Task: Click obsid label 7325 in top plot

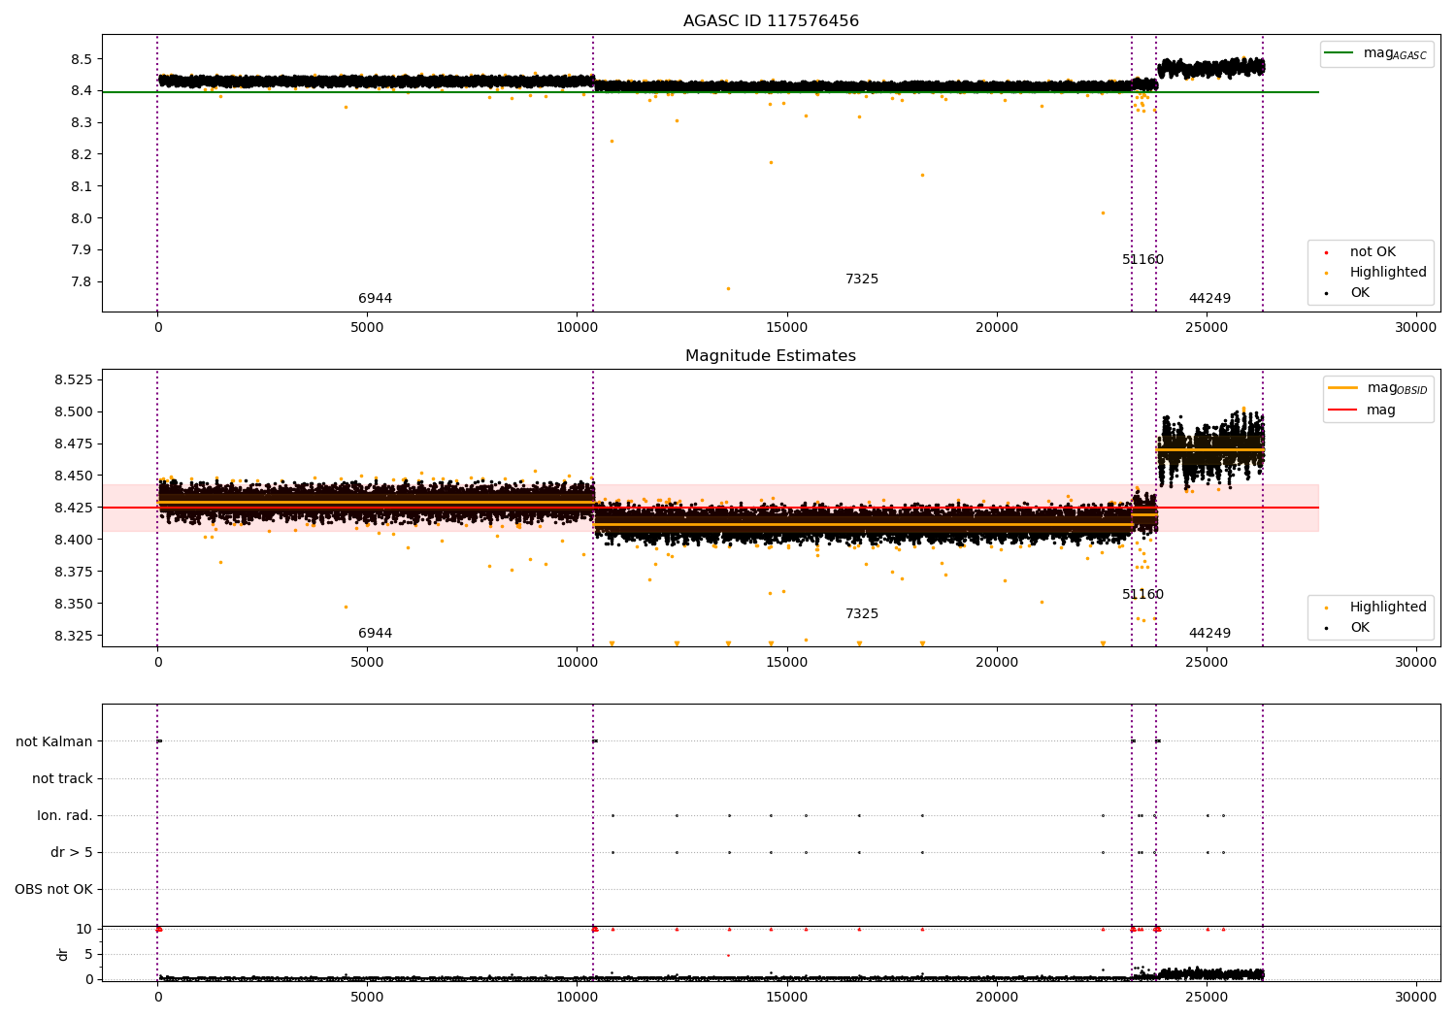Action: pyautogui.click(x=862, y=279)
